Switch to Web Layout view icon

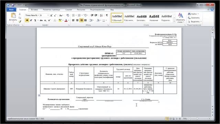(173, 119)
